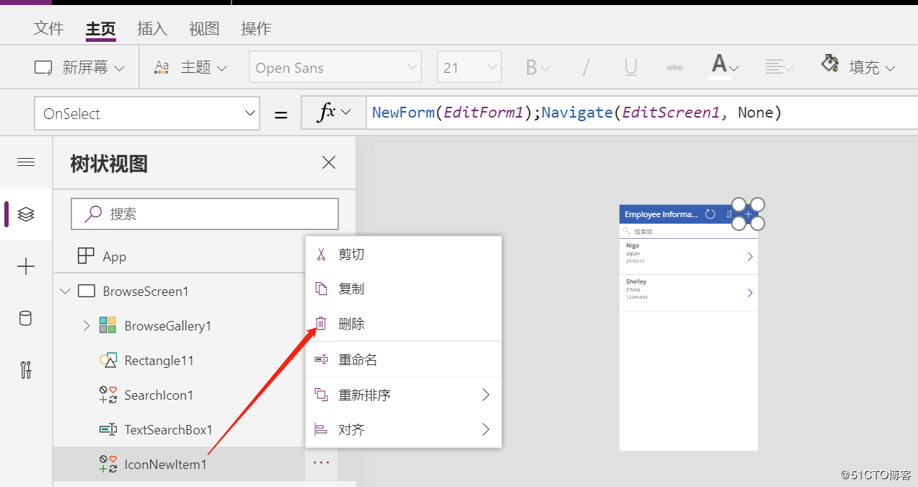
Task: Open the hamburger menu in left sidebar
Action: point(26,162)
